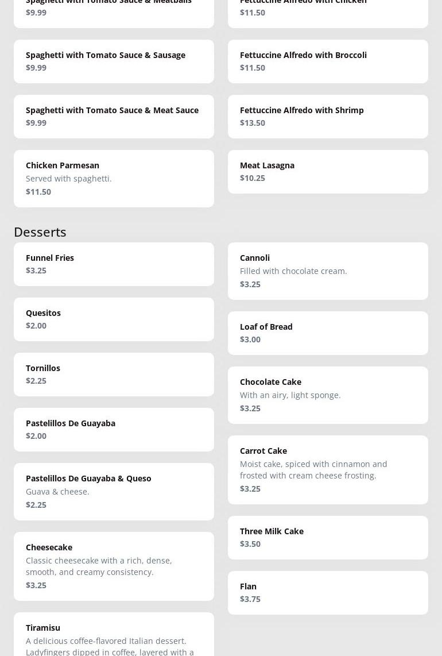This screenshot has width=442, height=656.
Task: Open the Chocolate Cake item
Action: coord(328,395)
